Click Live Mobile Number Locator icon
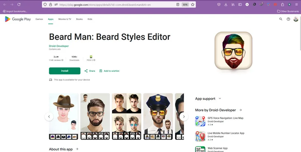This screenshot has width=301, height=152. 200,136
